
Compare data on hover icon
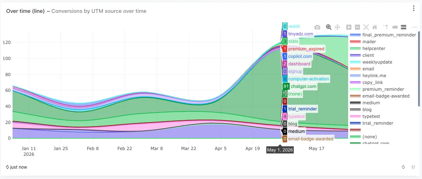click(403, 27)
